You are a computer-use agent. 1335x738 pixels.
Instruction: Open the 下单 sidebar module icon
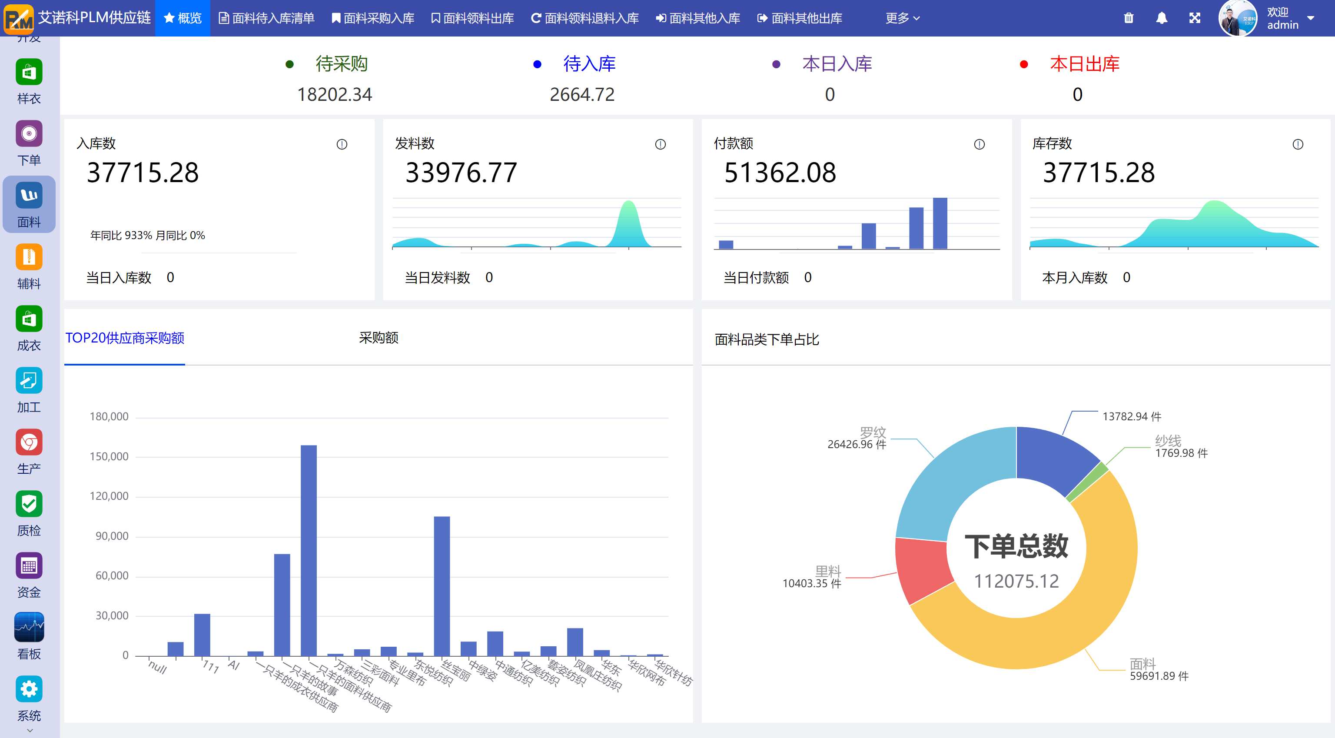point(29,134)
